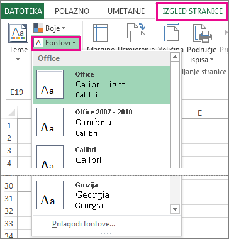
Task: Click the Usmjerenje orientation icon
Action: click(136, 33)
